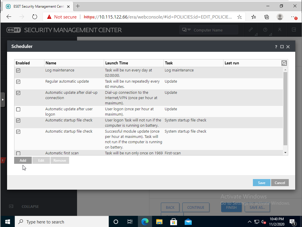
Task: Click the user profile icon in the header
Action: (x=280, y=30)
